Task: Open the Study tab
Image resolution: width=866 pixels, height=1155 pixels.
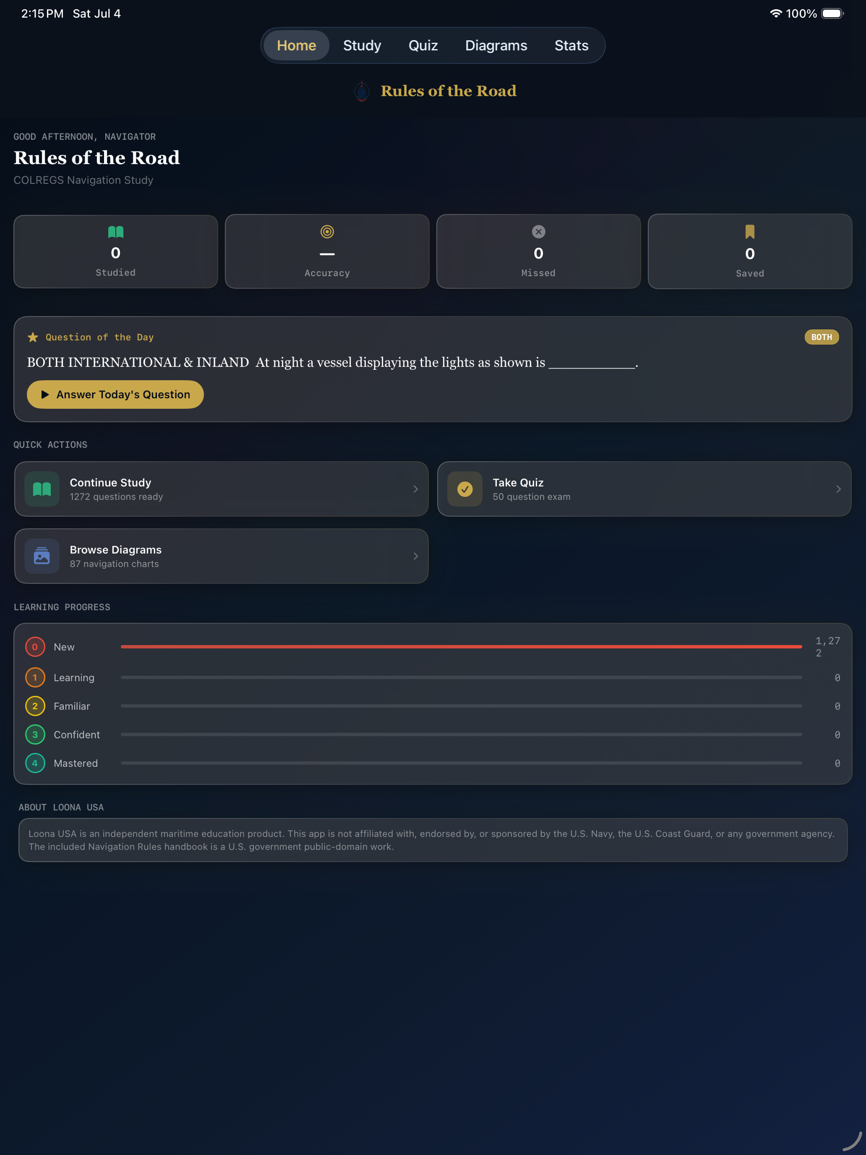Action: (362, 45)
